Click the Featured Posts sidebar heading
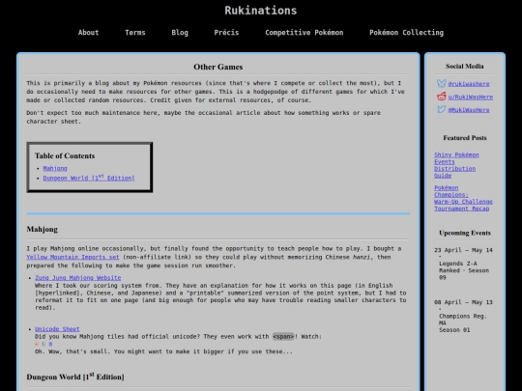Screen dimensions: 522x391 coord(465,138)
